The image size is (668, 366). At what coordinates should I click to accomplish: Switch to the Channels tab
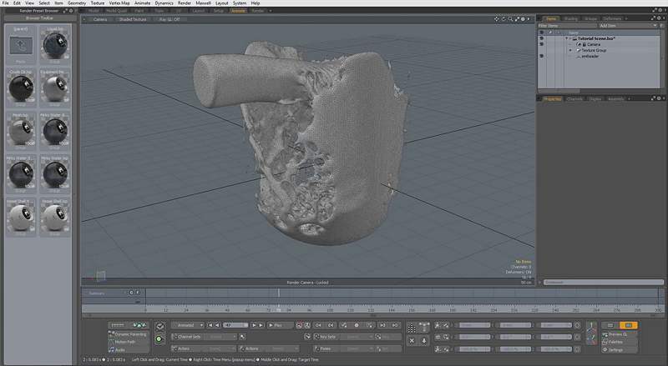(x=574, y=98)
